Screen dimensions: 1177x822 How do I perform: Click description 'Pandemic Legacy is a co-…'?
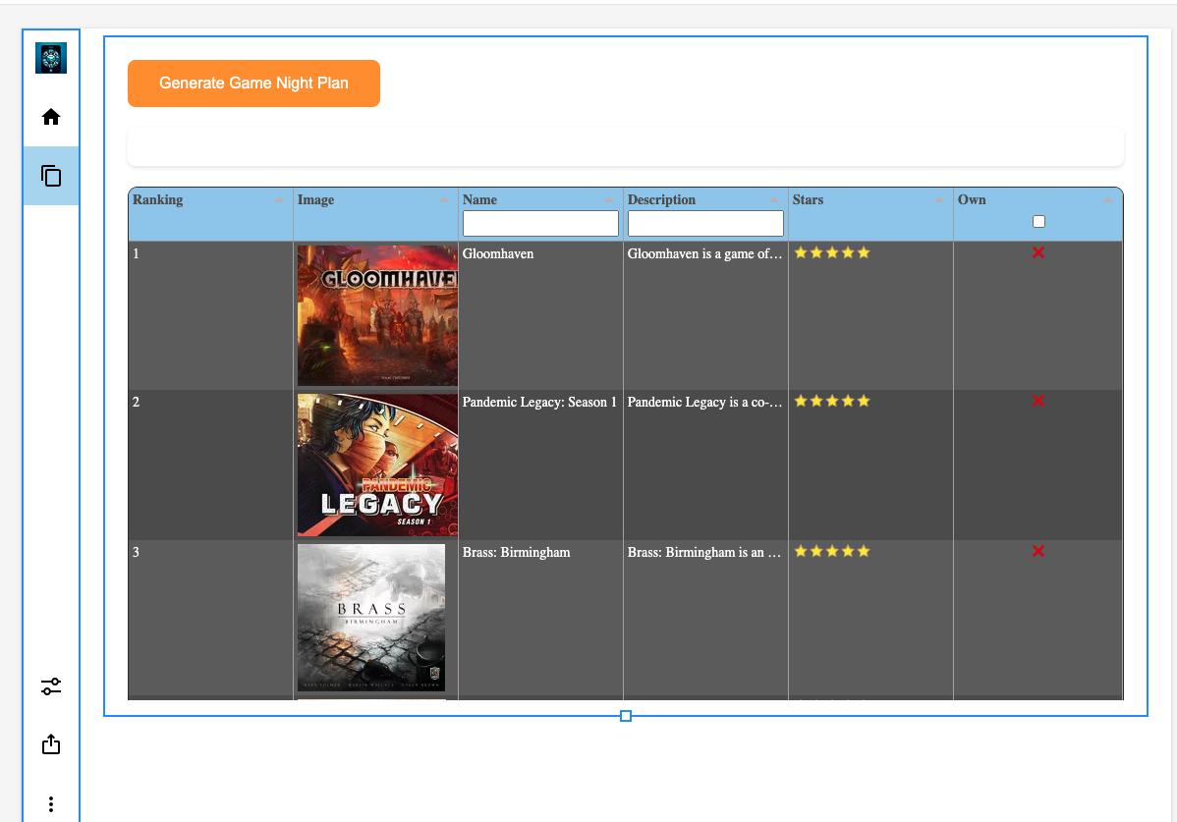pyautogui.click(x=704, y=402)
